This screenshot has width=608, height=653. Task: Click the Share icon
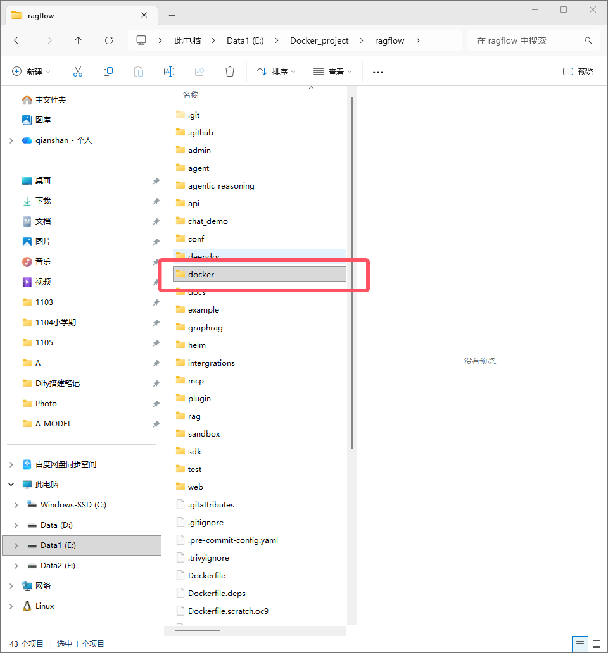click(x=199, y=72)
